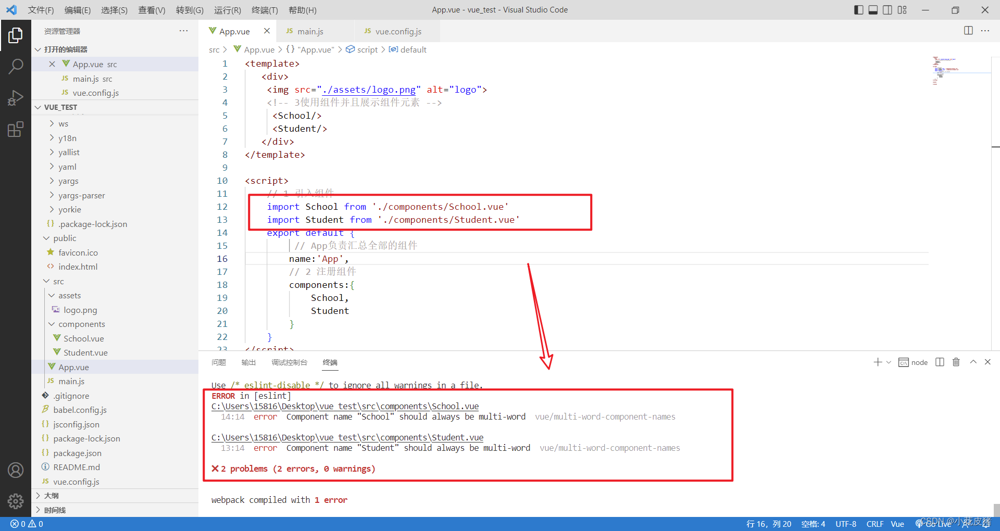Toggle the bottom panel layout icon
Image resolution: width=1000 pixels, height=531 pixels.
coord(873,10)
